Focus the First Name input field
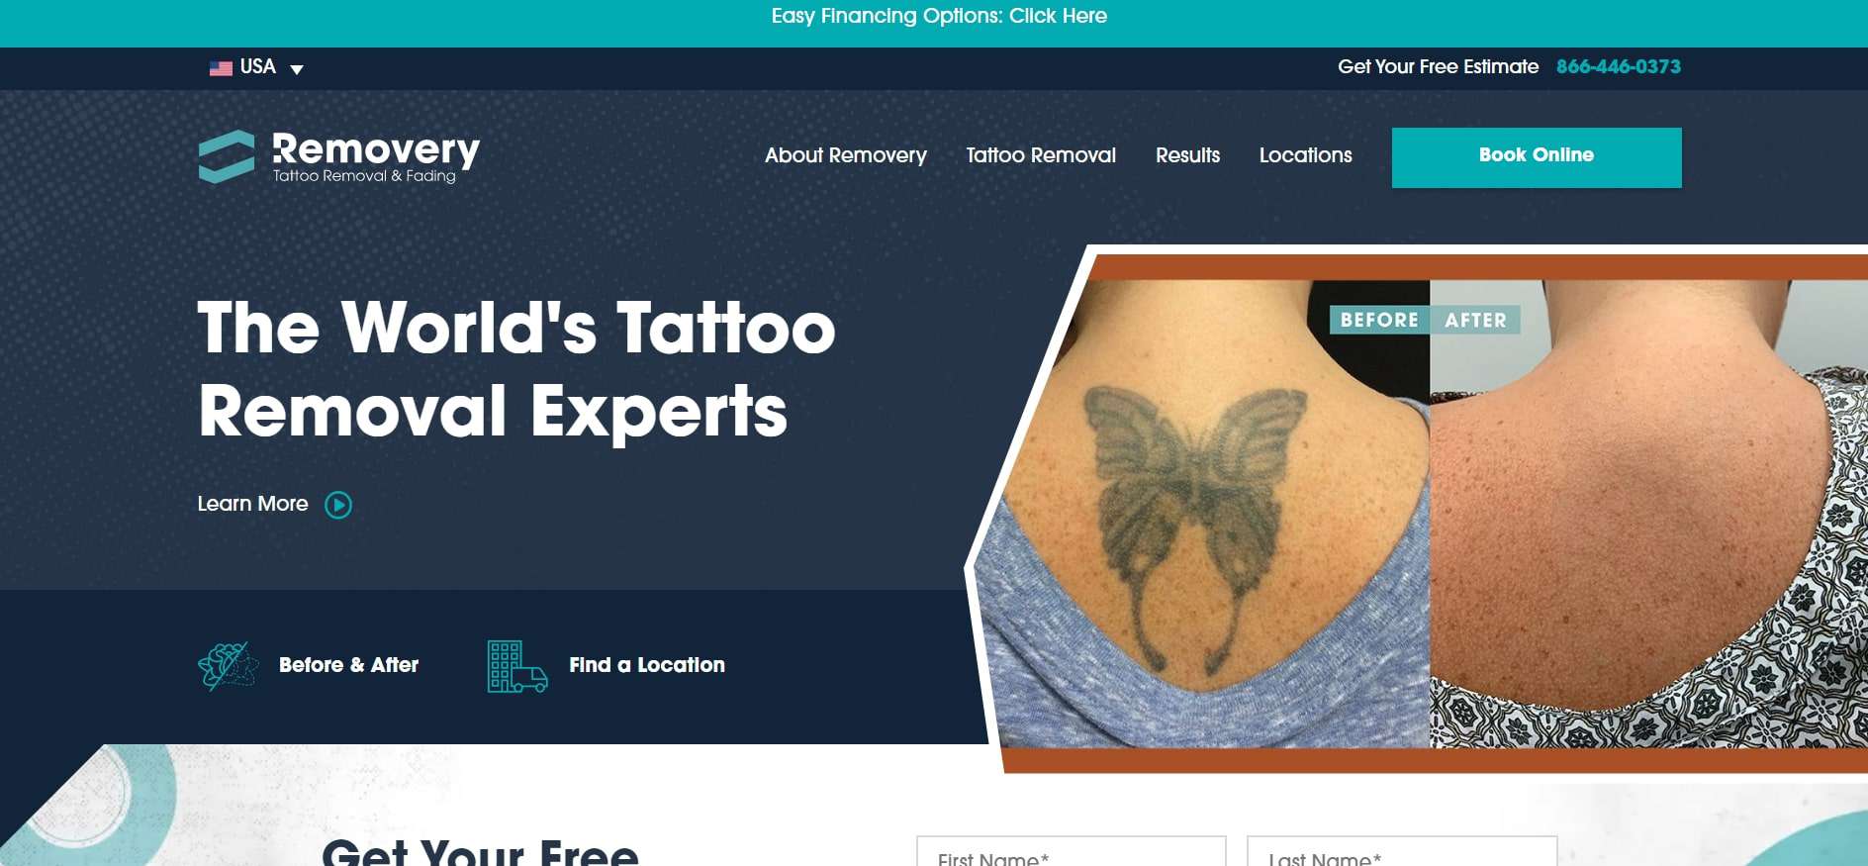This screenshot has height=866, width=1868. coord(1072,851)
